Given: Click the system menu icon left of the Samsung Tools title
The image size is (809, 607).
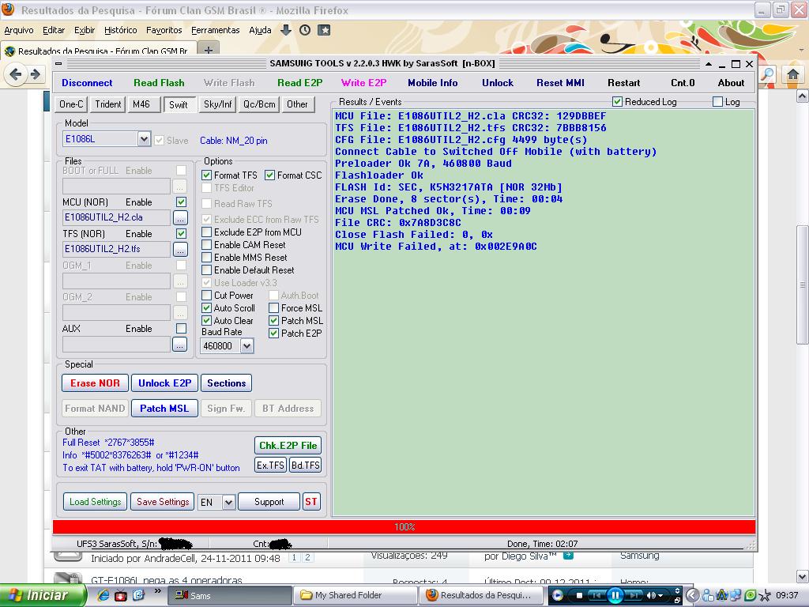Looking at the screenshot, I should pyautogui.click(x=58, y=63).
